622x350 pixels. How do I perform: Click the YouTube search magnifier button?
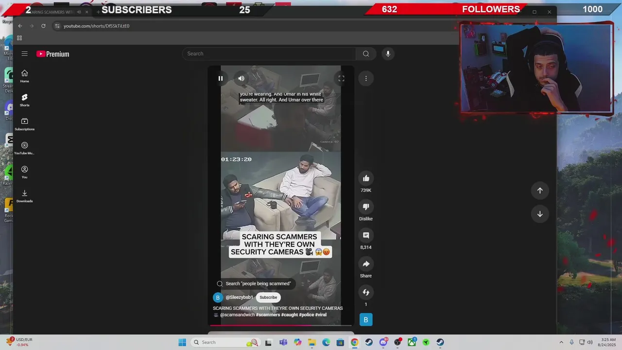tap(366, 53)
